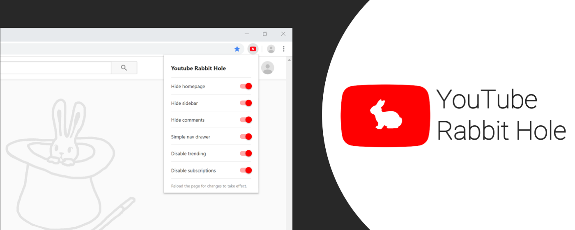The width and height of the screenshot is (575, 230).
Task: Toggle the Simple nav drawer switch
Action: pos(246,137)
